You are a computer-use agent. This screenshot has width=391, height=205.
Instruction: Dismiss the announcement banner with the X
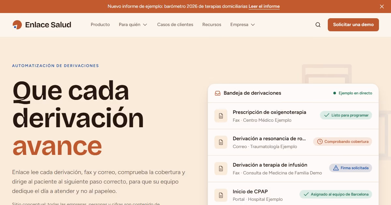pos(382,7)
